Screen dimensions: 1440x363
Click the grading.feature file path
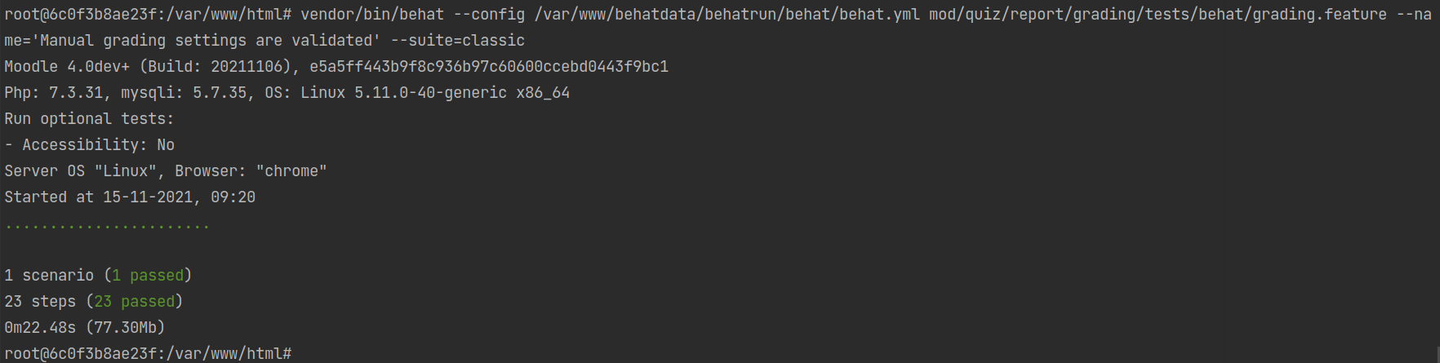pos(1158,14)
